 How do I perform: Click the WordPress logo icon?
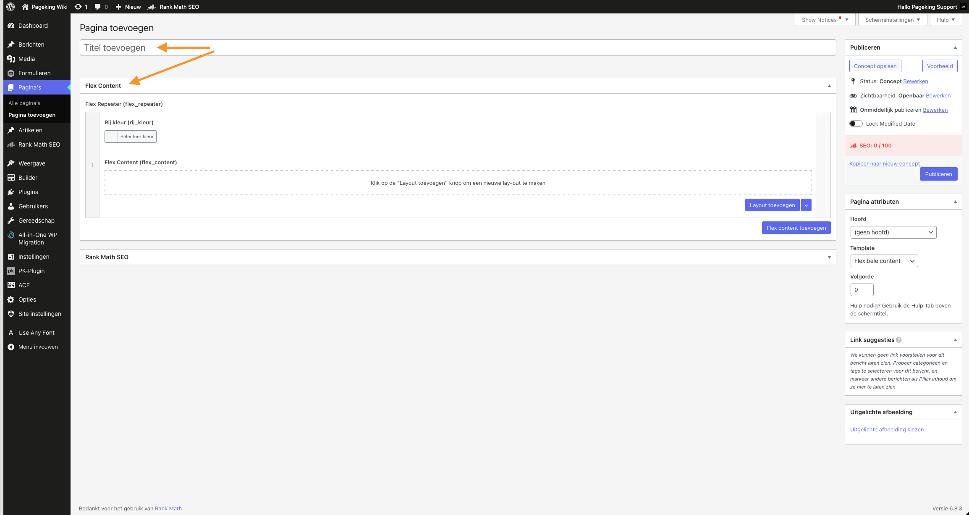[10, 7]
